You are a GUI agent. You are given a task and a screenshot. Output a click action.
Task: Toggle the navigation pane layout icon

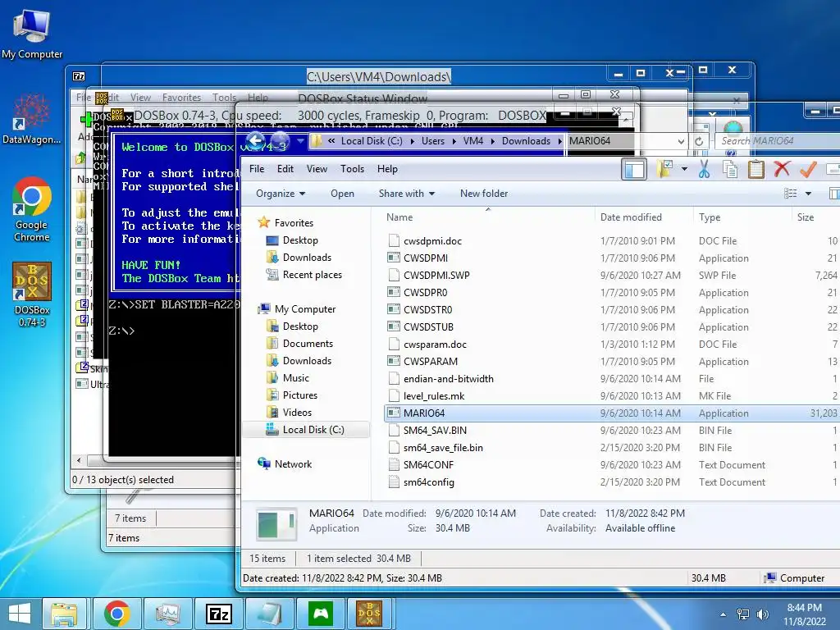tap(634, 169)
